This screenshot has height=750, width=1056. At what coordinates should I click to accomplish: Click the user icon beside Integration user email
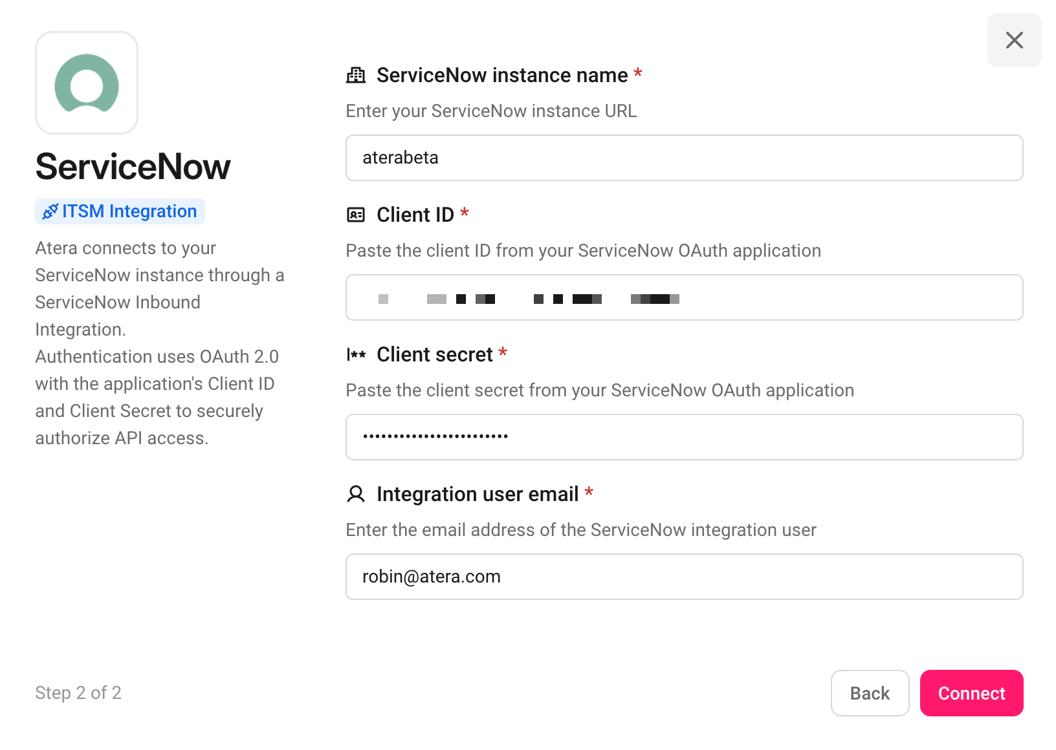356,494
